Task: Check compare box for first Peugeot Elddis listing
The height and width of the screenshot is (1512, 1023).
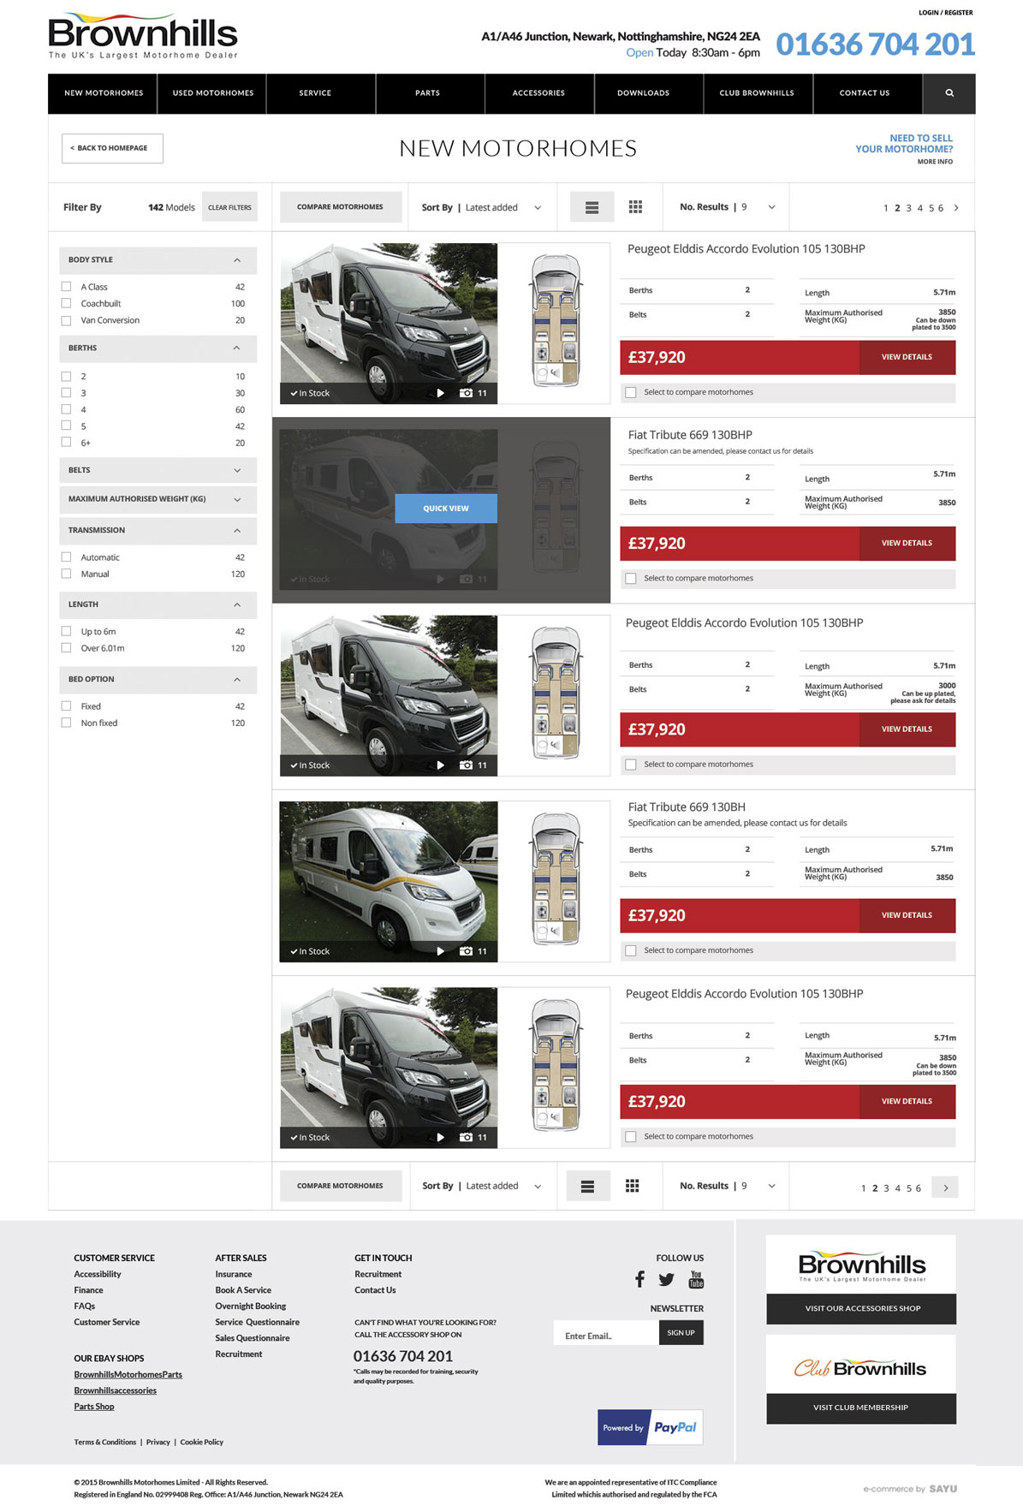Action: coord(631,392)
